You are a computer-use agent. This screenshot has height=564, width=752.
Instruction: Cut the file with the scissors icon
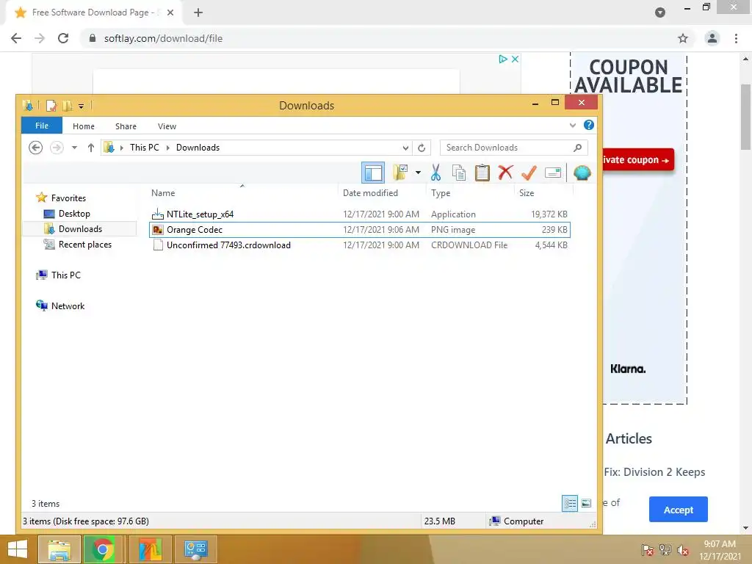[x=435, y=172]
